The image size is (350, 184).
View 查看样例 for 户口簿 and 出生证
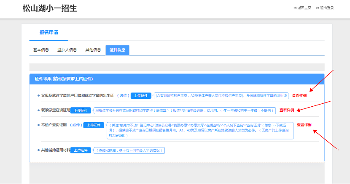[299, 96]
